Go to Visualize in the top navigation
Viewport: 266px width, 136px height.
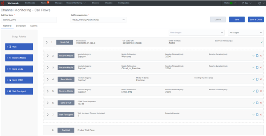pos(109,3)
